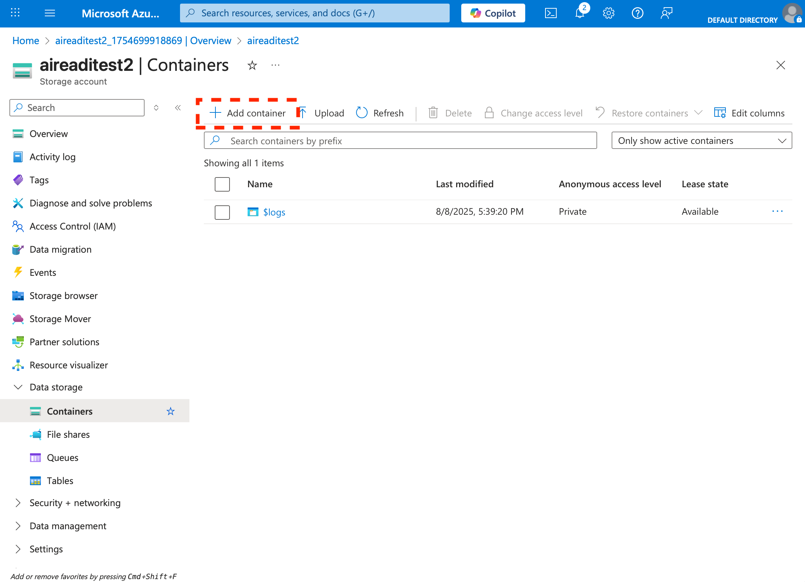805x582 pixels.
Task: Click the Search containers by prefix field
Action: 400,141
